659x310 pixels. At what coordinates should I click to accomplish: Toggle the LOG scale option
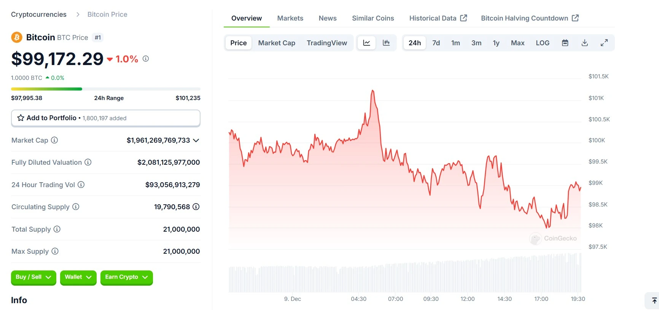point(542,43)
